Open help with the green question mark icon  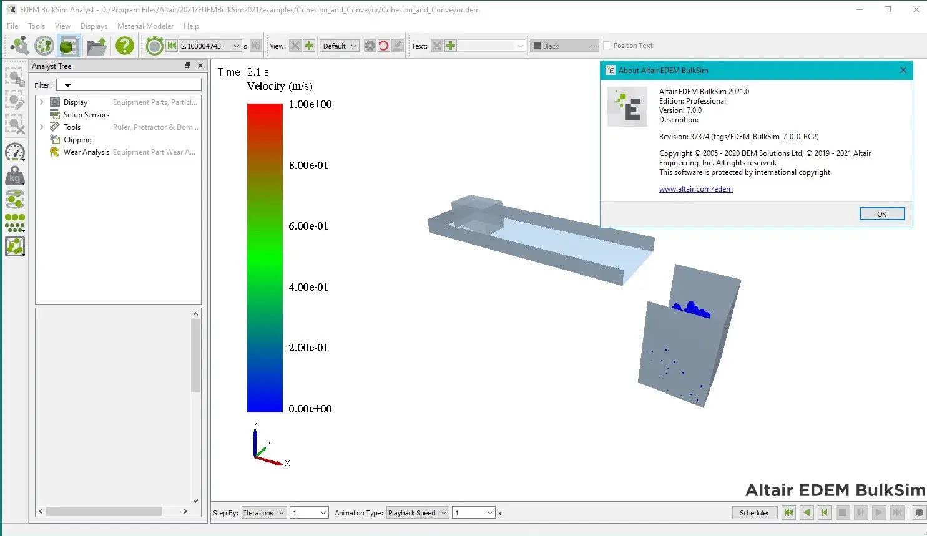[x=125, y=46]
